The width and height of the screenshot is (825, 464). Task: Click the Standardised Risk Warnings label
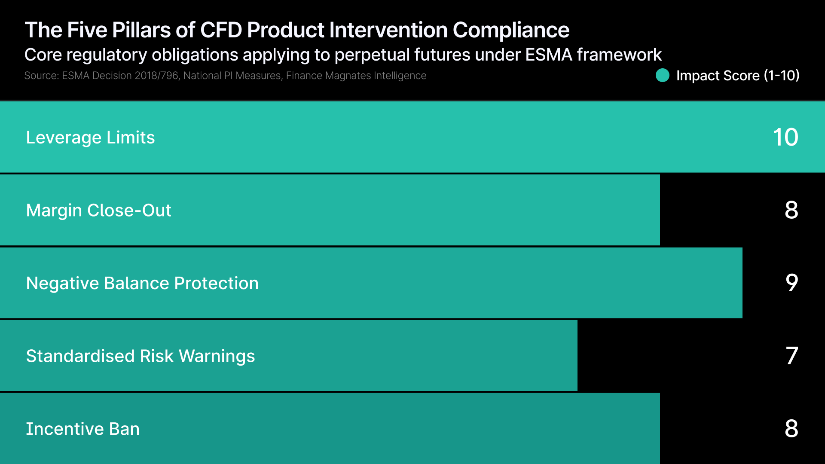coord(141,356)
